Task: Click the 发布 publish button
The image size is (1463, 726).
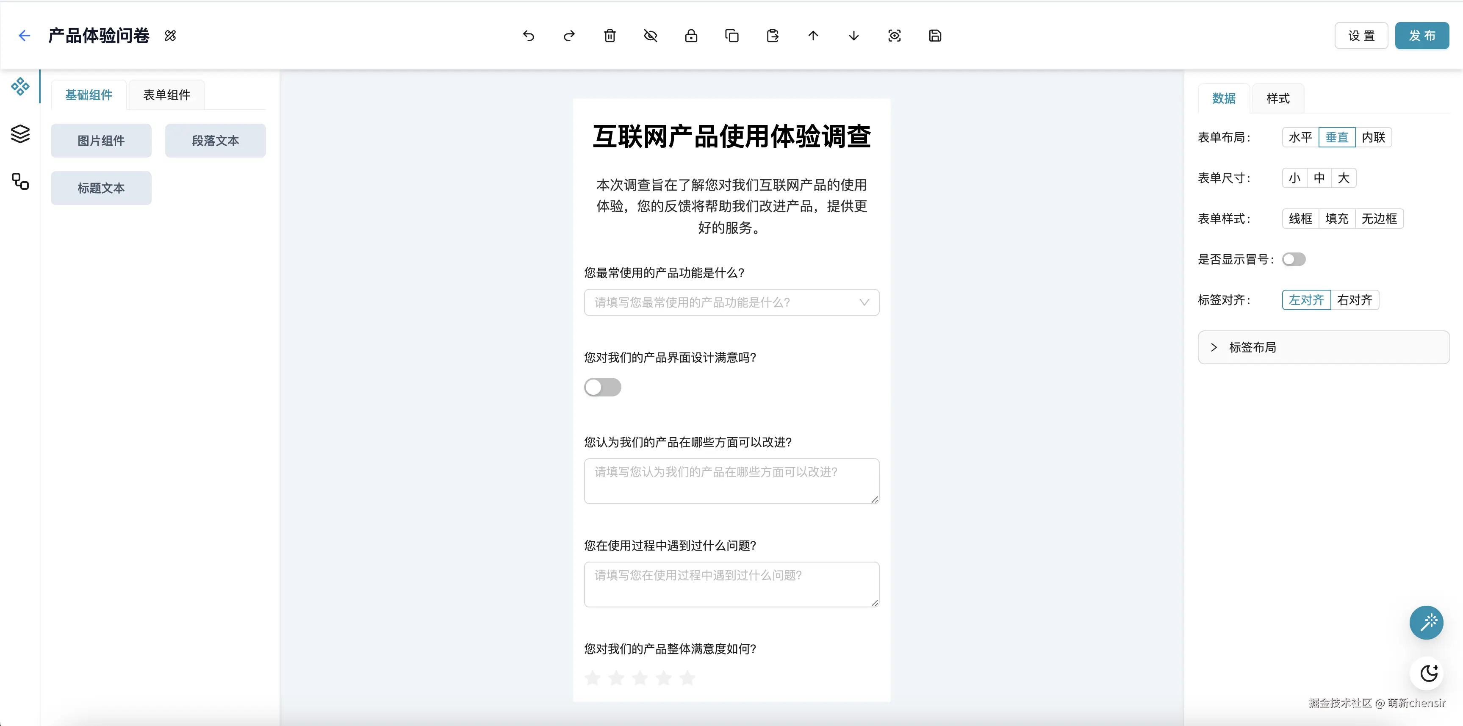Action: [x=1421, y=36]
